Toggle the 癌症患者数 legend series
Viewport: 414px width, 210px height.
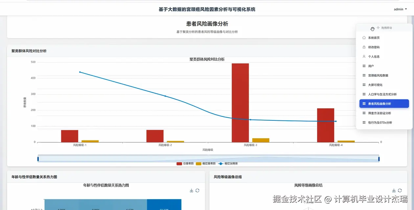coord(206,163)
